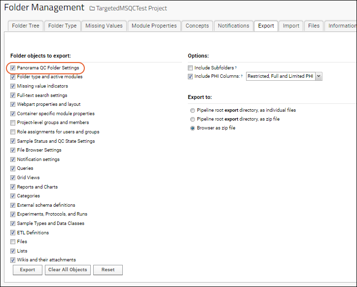Check Role assignments for users and groups
This screenshot has height=287, width=357.
pos(13,132)
